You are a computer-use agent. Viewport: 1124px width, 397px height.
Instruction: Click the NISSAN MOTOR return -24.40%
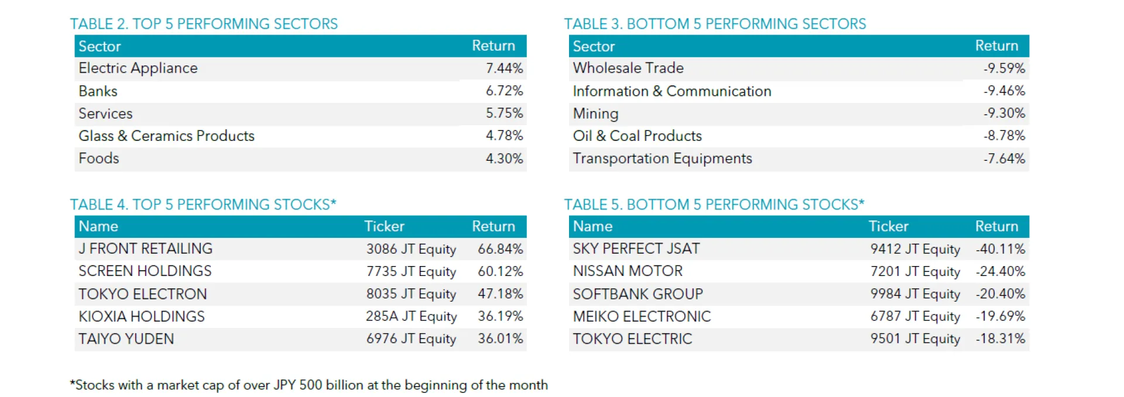pos(1000,271)
